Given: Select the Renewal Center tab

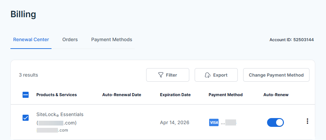Looking at the screenshot, I should (31, 39).
